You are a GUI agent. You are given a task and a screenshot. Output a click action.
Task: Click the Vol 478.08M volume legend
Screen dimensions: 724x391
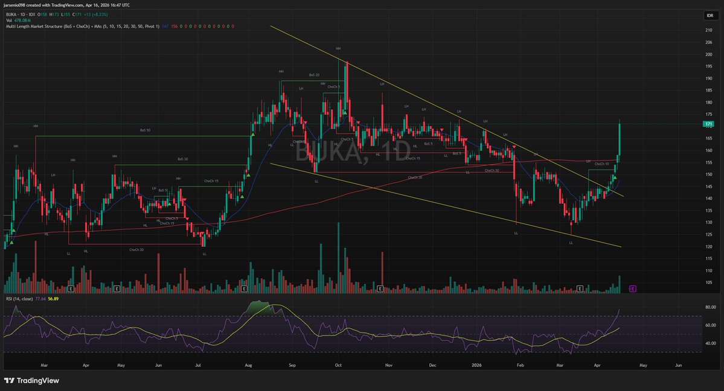point(18,21)
